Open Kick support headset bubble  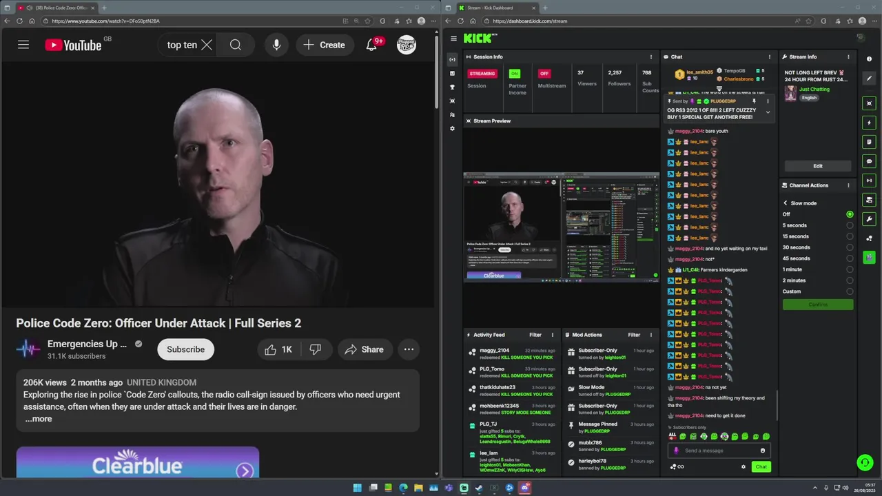tap(865, 463)
